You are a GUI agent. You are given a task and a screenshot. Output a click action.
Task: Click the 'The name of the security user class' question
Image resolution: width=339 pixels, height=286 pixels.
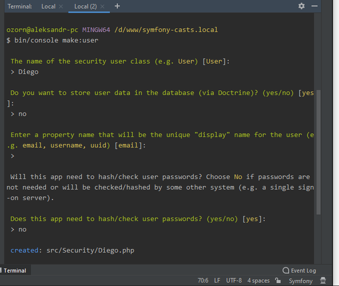[120, 62]
